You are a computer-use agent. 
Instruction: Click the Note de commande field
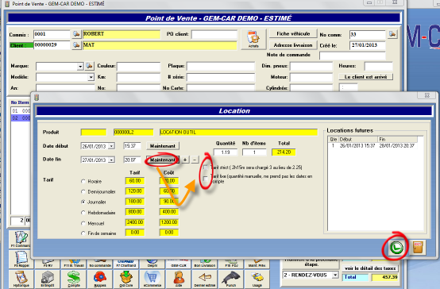click(x=353, y=56)
